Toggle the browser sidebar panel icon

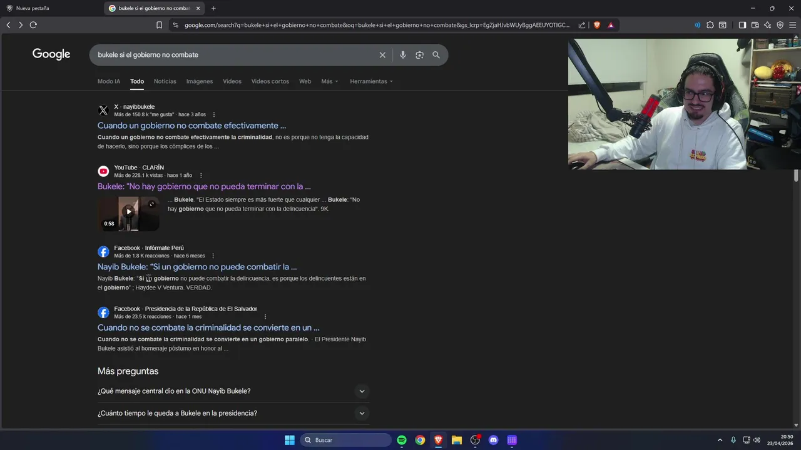click(x=742, y=25)
